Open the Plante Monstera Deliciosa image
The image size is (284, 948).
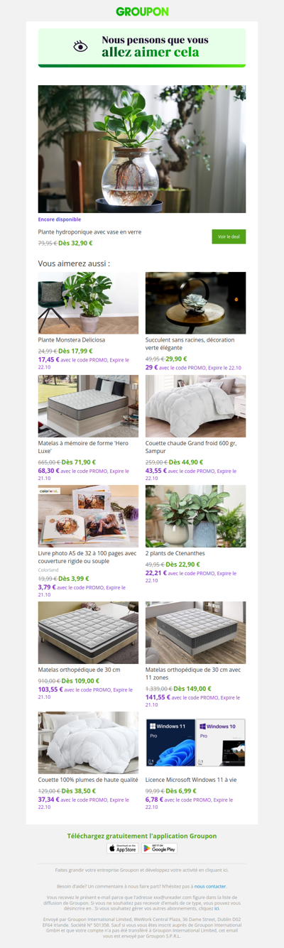pos(89,303)
